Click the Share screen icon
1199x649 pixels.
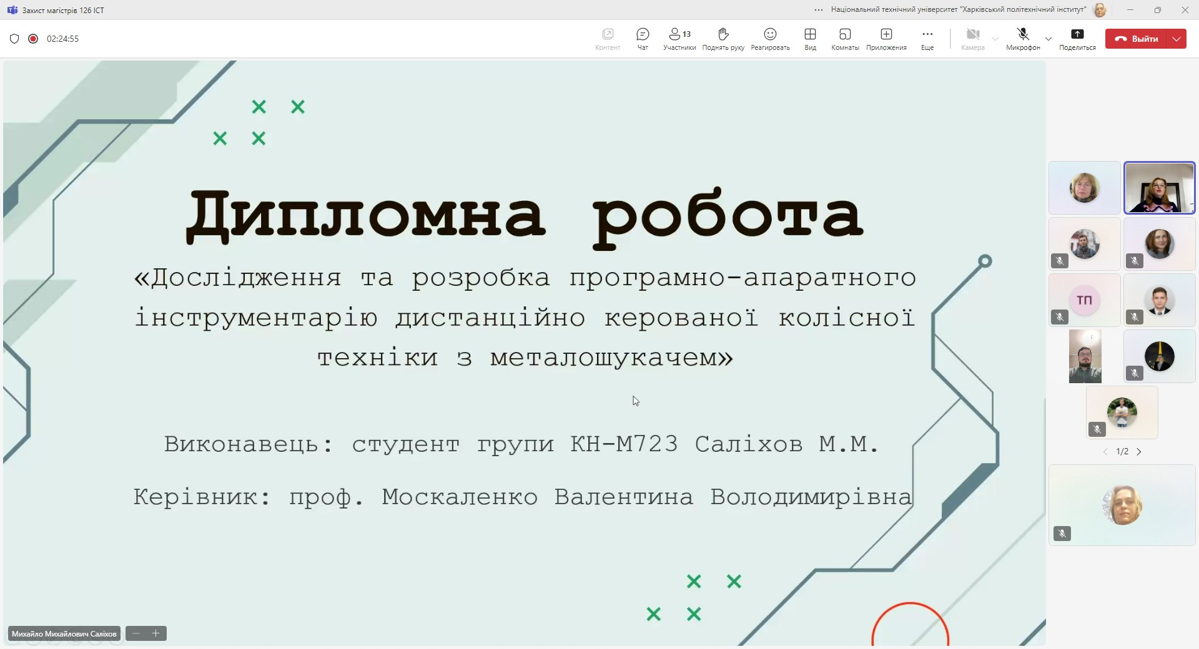click(x=1077, y=39)
